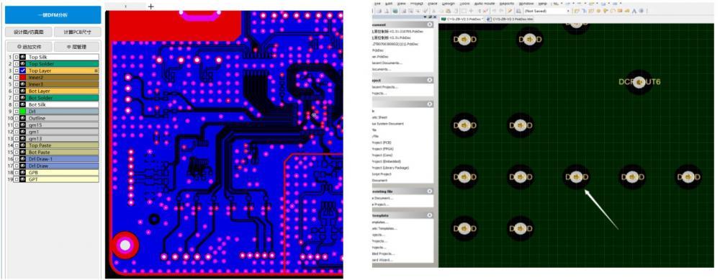The image size is (720, 280).
Task: Show the Bot Layer via its eye icon
Action: click(22, 91)
